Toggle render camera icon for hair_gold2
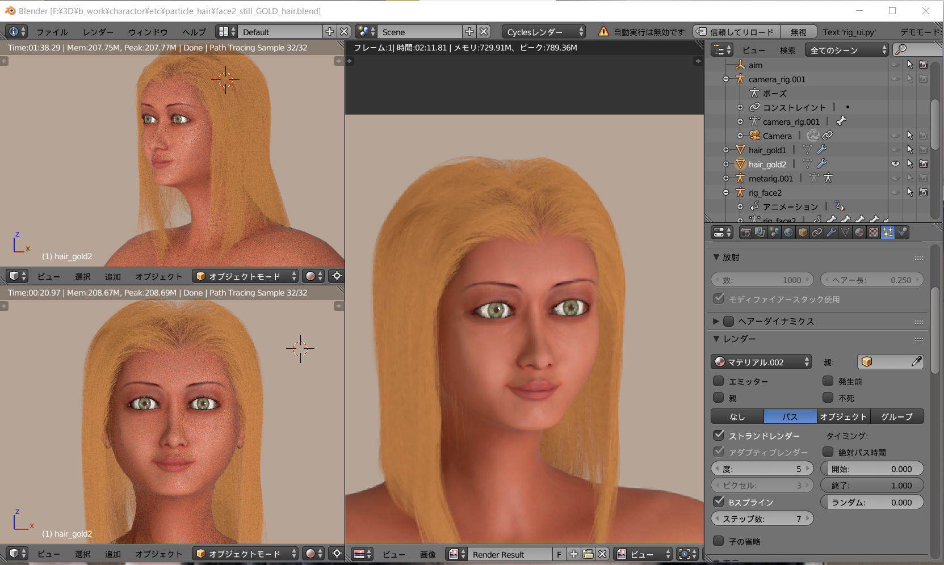 coord(924,164)
